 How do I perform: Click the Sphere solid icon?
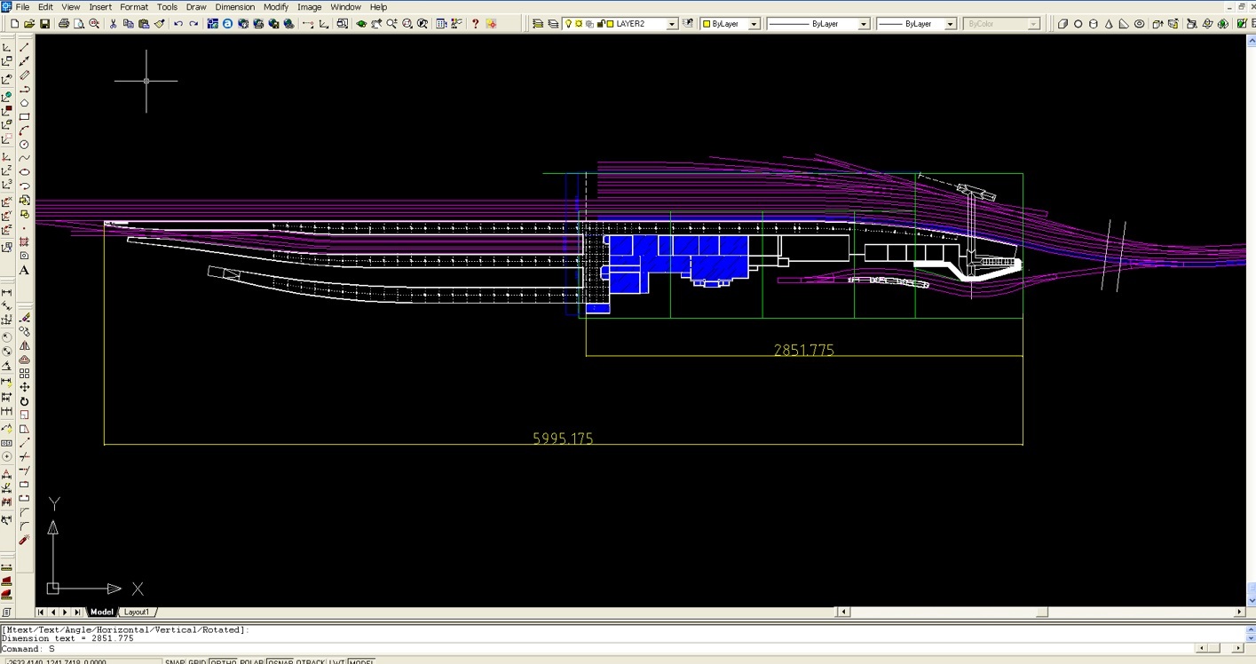click(1078, 24)
